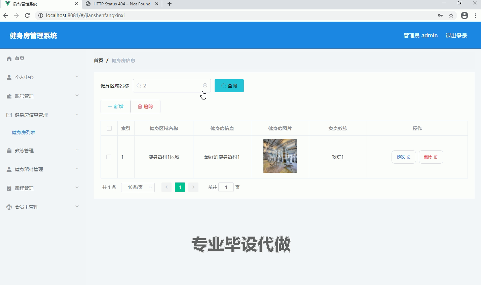The height and width of the screenshot is (285, 481).
Task: Expand the 会员卡管理 menu chevron
Action: click(77, 207)
